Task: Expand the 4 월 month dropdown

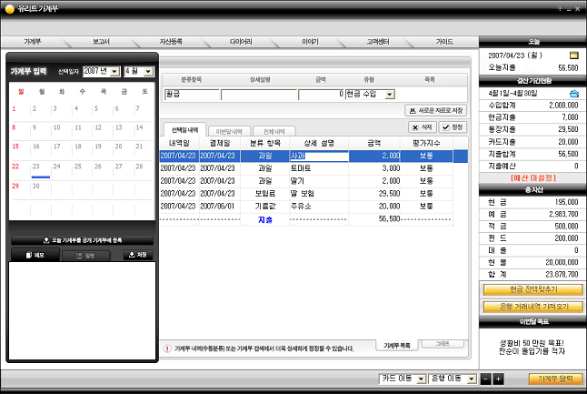Action: click(149, 71)
